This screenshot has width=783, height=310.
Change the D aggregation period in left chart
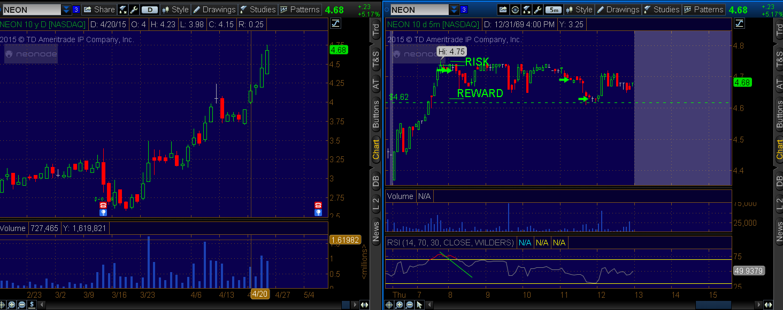point(150,10)
